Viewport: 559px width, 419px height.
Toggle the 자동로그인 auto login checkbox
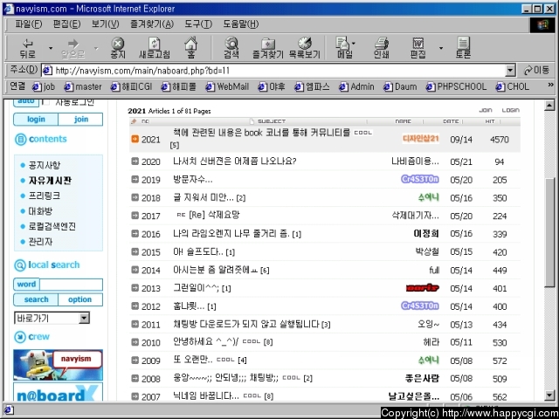(45, 102)
